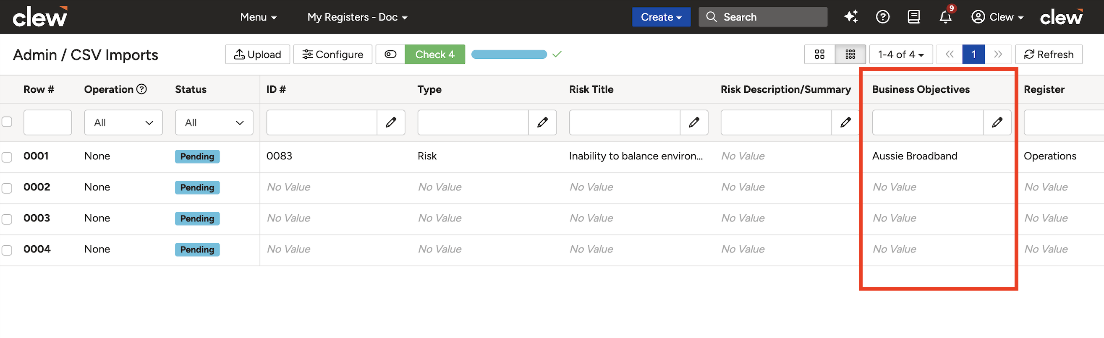Click the Business Objectives column header

[x=921, y=89]
